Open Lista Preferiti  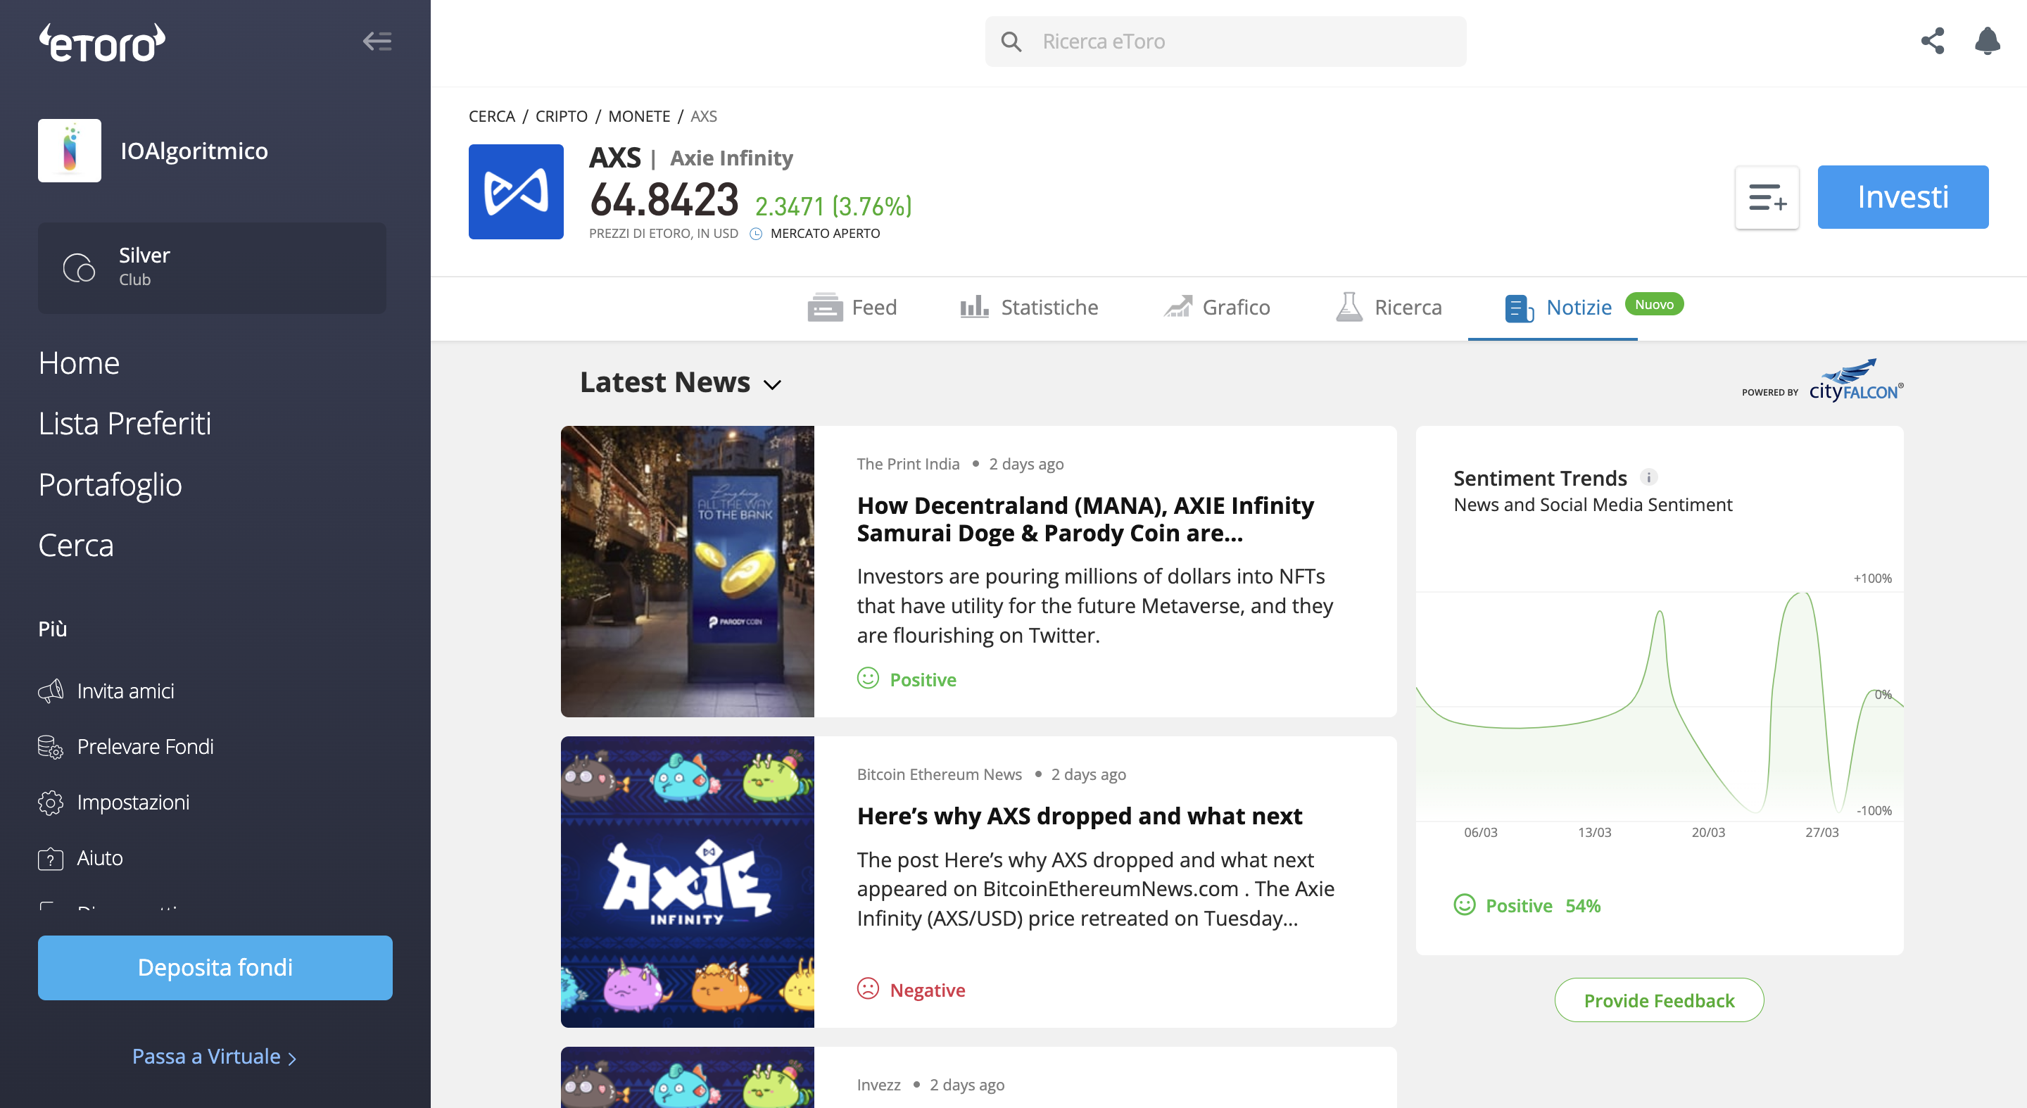tap(125, 423)
